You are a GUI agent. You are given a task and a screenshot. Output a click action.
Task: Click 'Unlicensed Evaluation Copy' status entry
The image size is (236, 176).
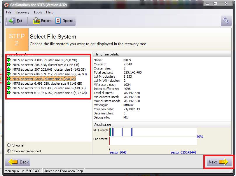(x=63, y=171)
